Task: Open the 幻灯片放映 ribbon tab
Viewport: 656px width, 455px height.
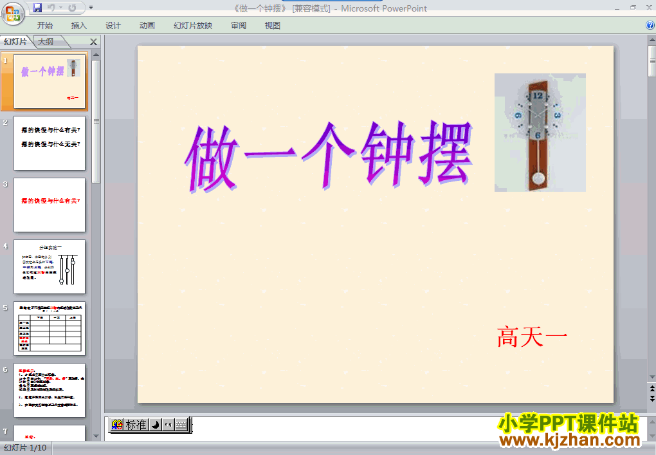Action: (x=193, y=26)
